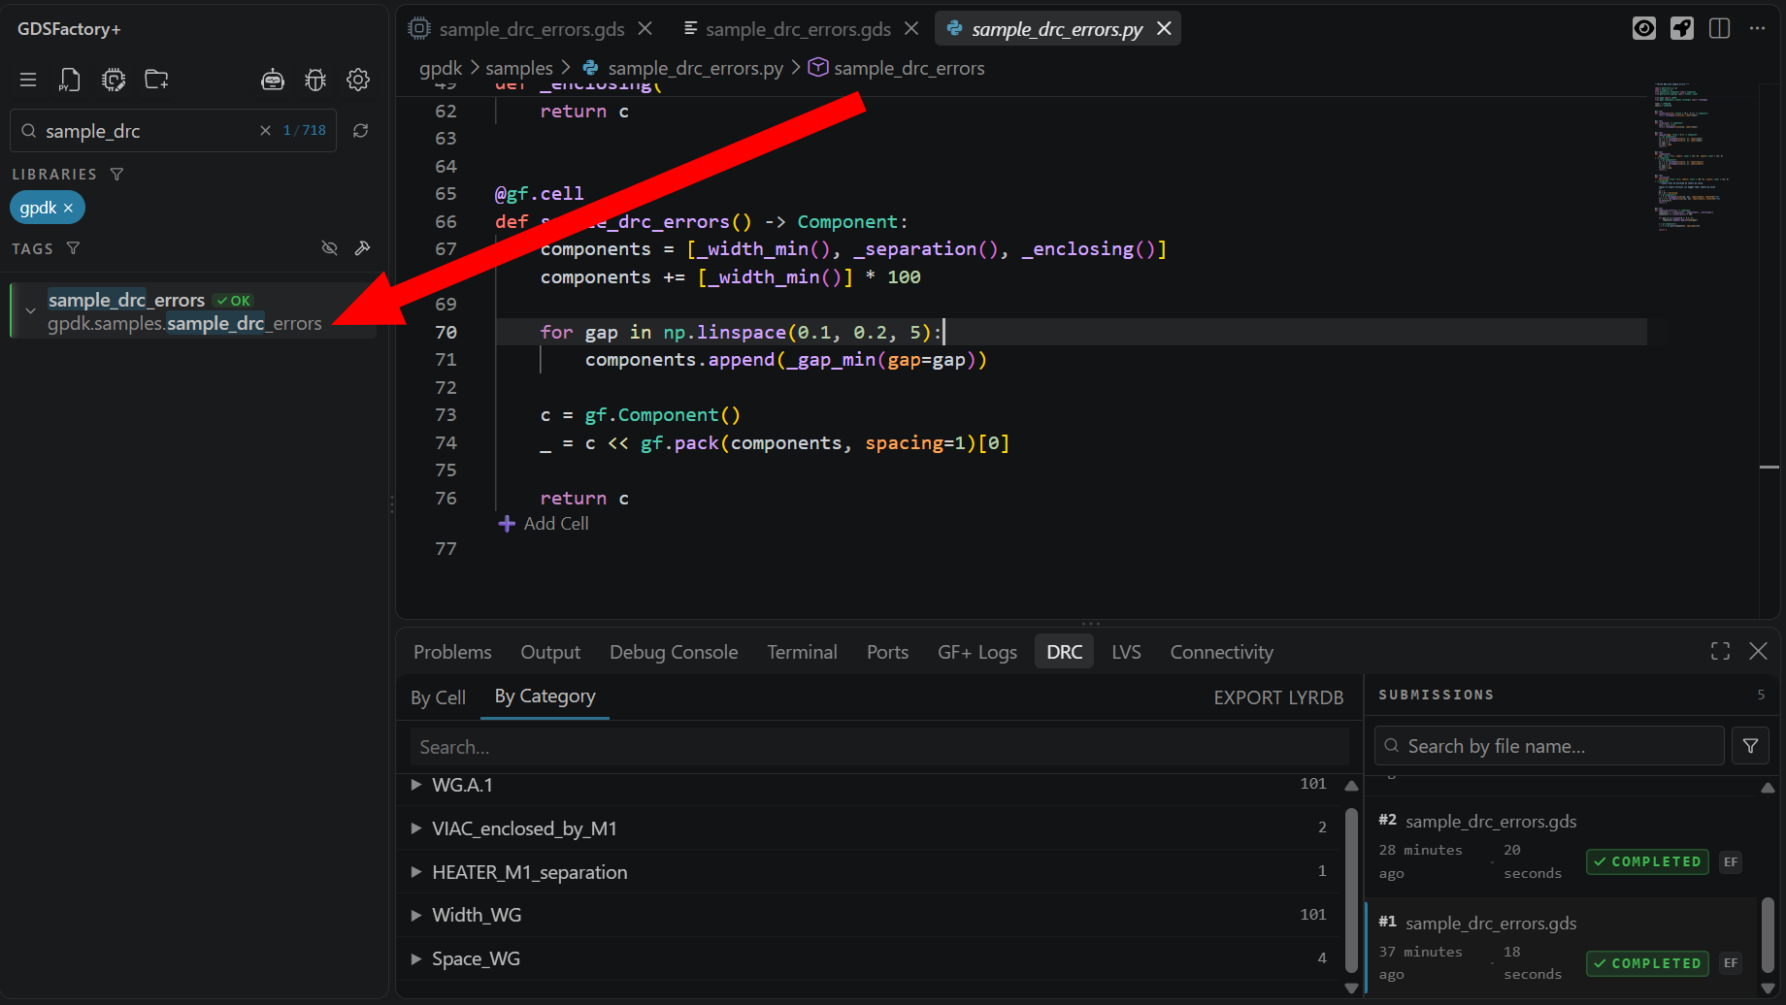Open the LVS panel tab
This screenshot has height=1005, width=1786.
1126,652
